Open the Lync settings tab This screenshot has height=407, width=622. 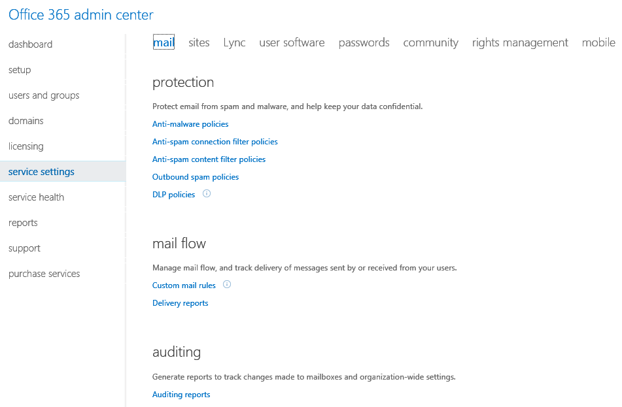(x=234, y=42)
